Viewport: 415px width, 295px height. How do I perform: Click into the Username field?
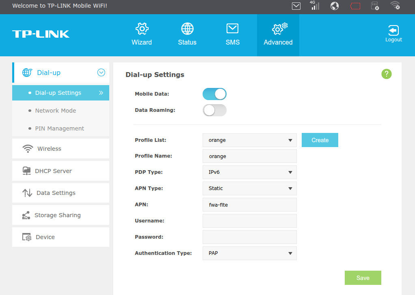point(250,221)
